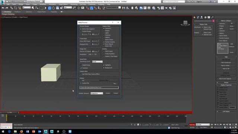Click the Cancel button in Make Preview dialog
This screenshot has height=134, width=238.
point(116,93)
